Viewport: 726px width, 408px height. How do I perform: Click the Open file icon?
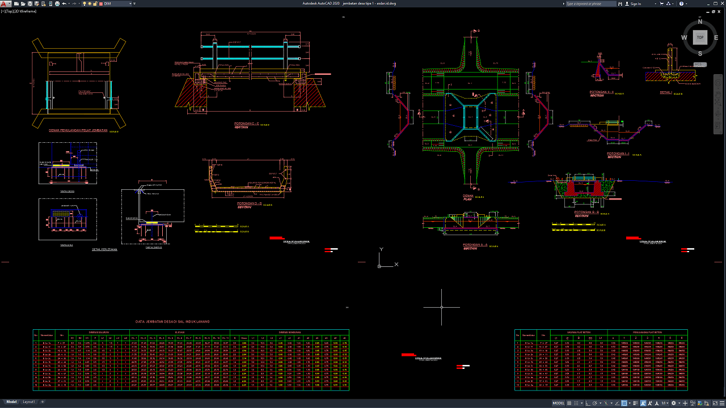(23, 3)
